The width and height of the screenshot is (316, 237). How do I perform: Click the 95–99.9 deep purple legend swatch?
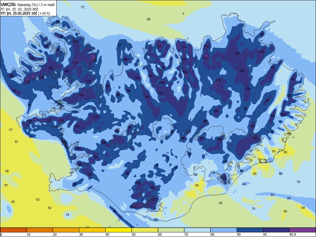pos(276,230)
